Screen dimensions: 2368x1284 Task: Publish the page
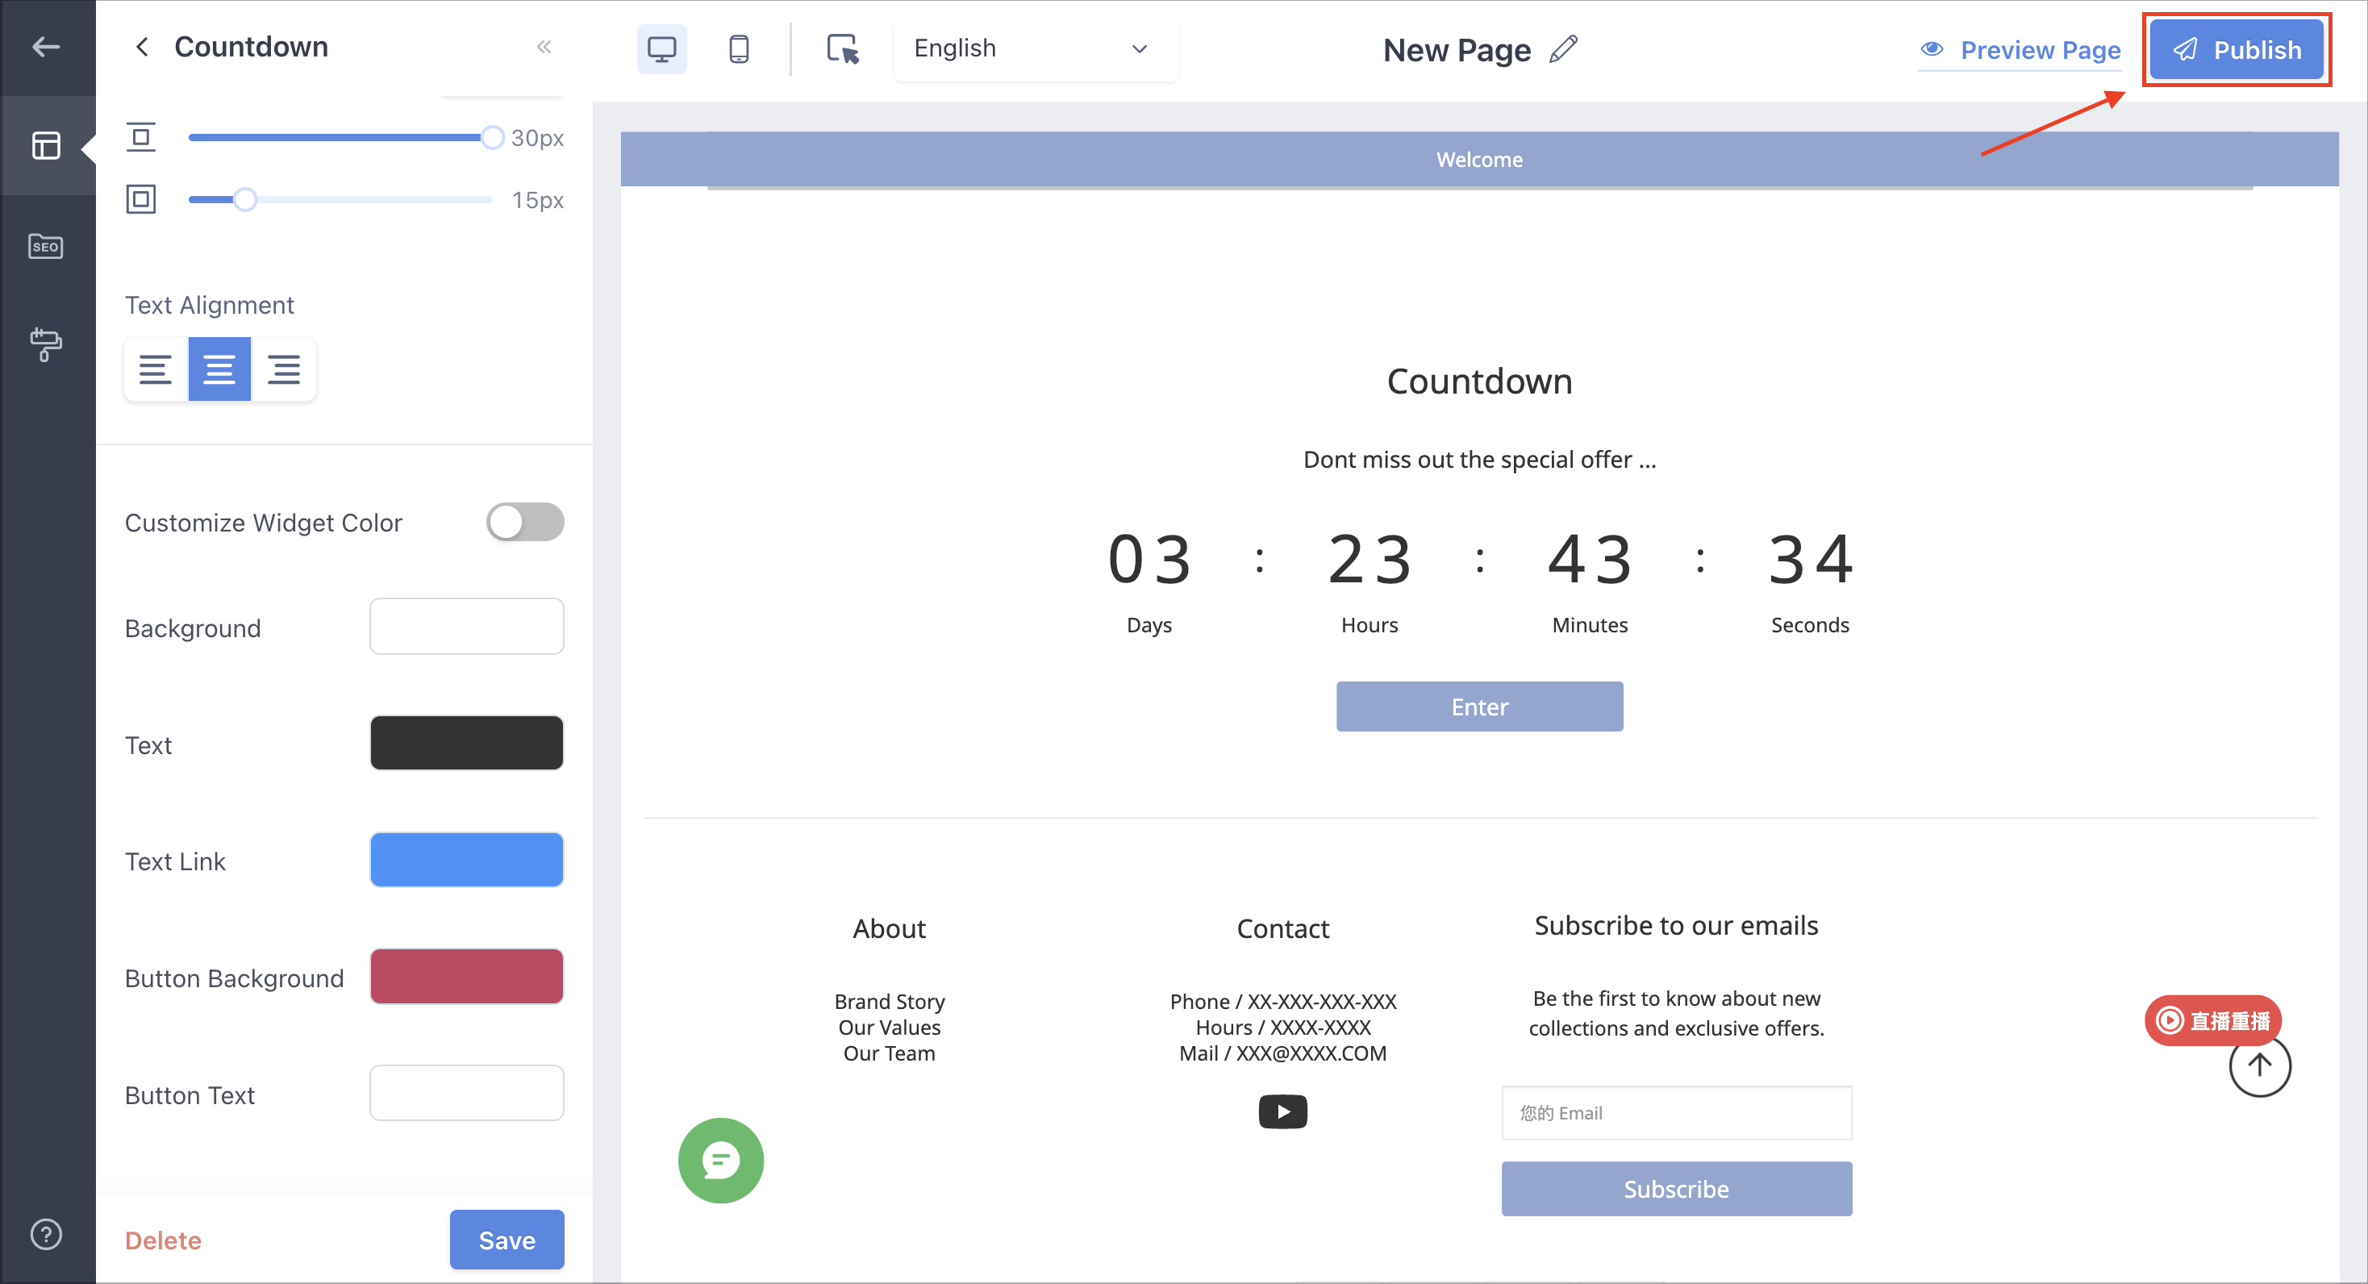coord(2236,50)
